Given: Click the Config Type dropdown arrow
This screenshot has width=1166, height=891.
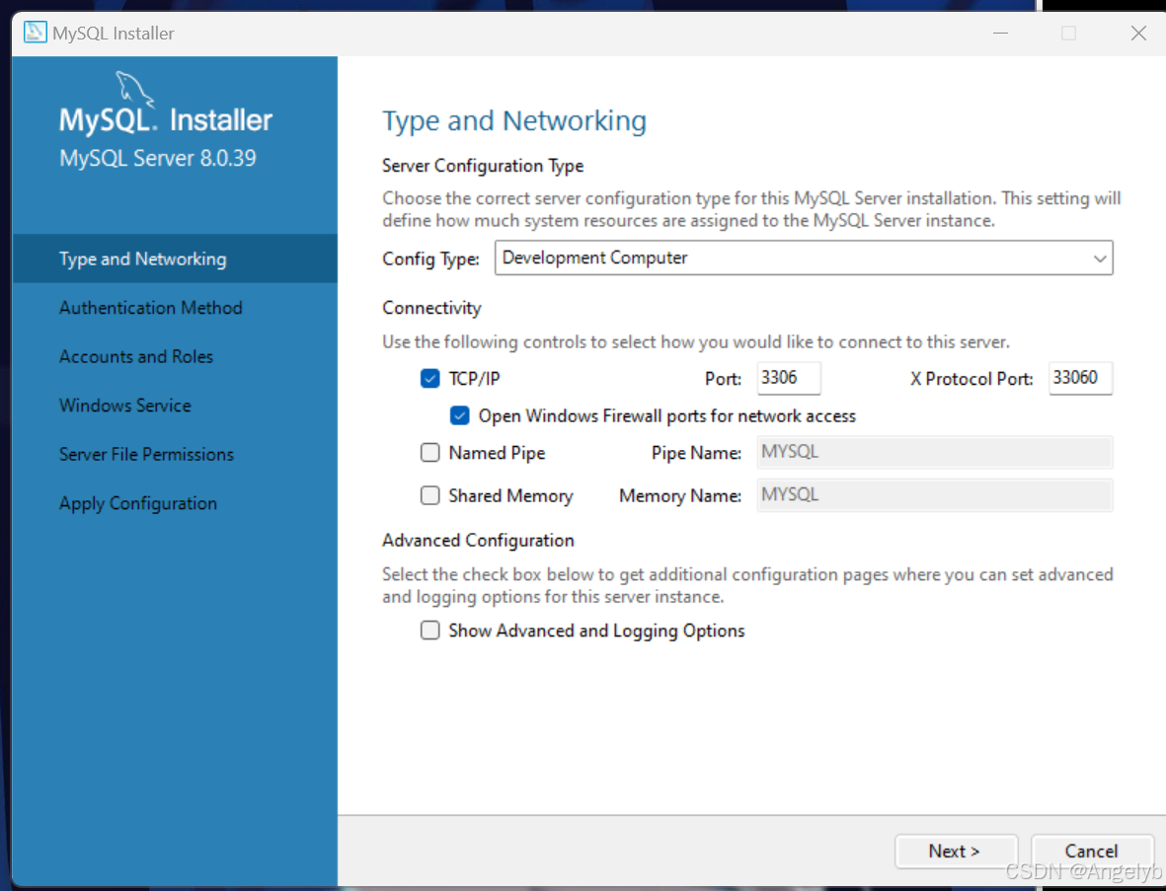Looking at the screenshot, I should coord(1099,258).
